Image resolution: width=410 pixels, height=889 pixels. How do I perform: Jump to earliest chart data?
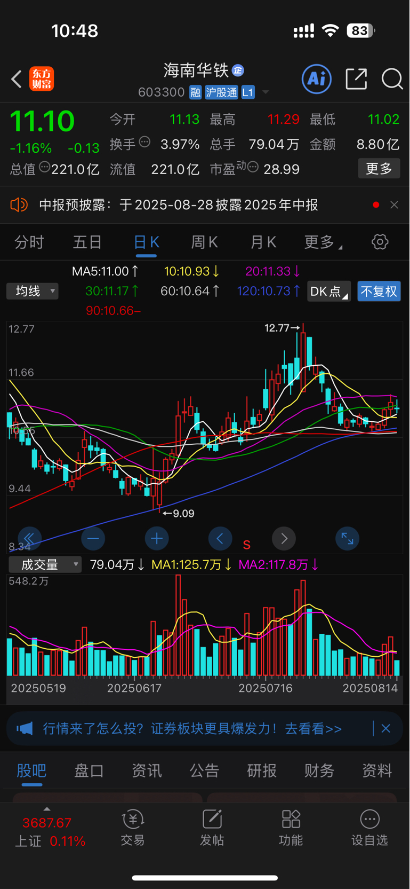tap(29, 539)
